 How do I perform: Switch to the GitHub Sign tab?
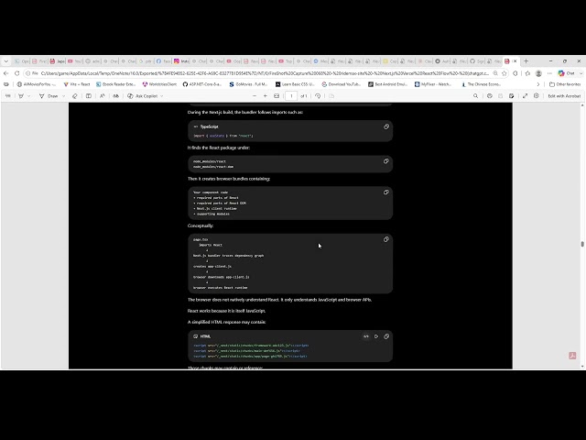coord(477,61)
